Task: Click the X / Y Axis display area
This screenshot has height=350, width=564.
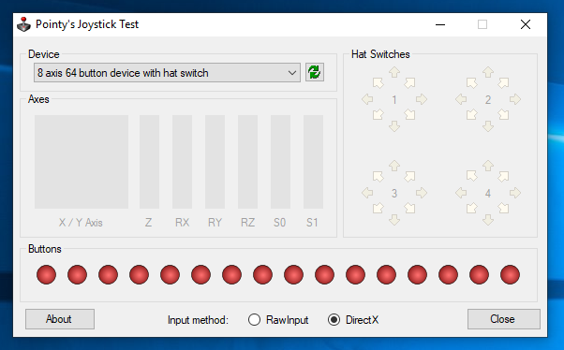Action: 82,162
